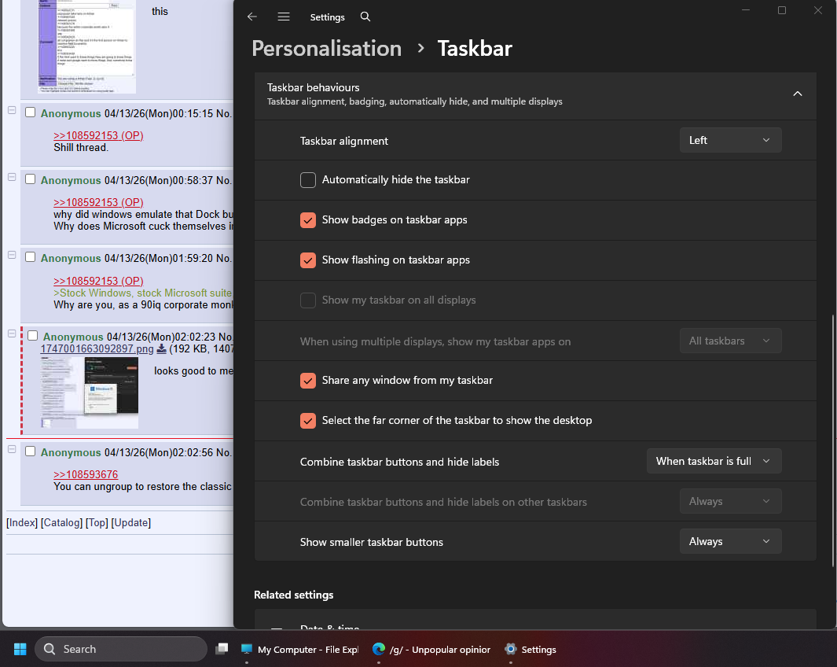Jump to [Top] of the thread
837x667 pixels.
(97, 522)
